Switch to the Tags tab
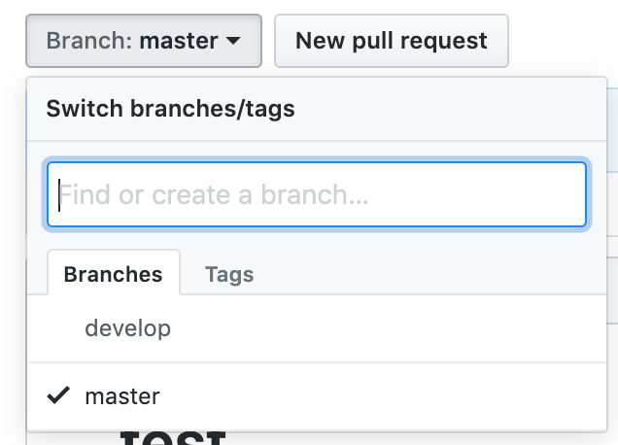Viewport: 618px width, 445px height. click(x=229, y=274)
